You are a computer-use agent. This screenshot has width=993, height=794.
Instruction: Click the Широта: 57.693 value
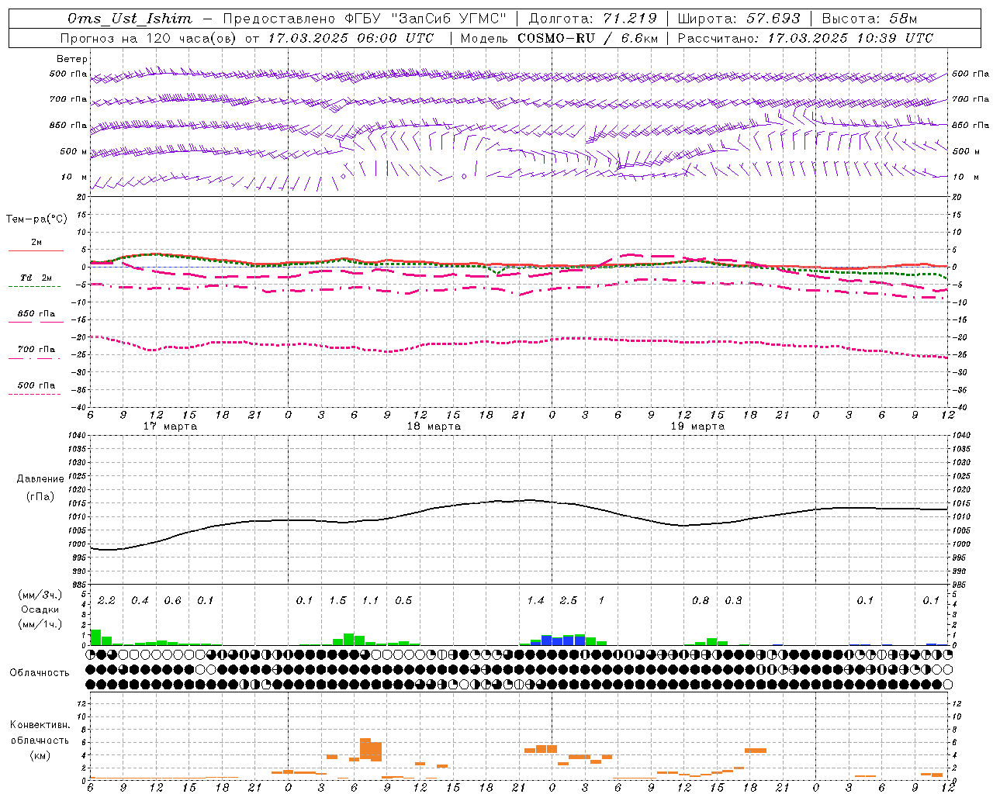click(739, 19)
